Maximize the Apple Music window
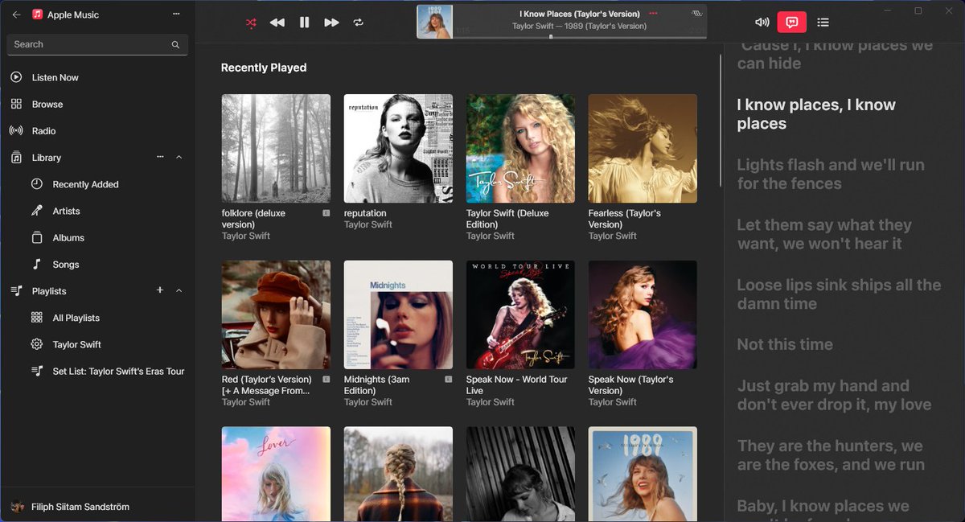The image size is (965, 522). pyautogui.click(x=918, y=10)
